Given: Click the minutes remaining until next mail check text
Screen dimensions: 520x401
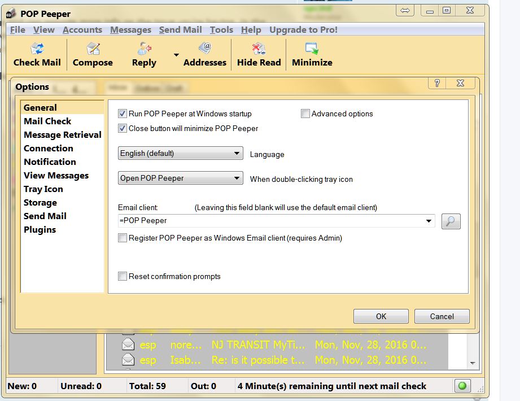Looking at the screenshot, I should coord(331,386).
